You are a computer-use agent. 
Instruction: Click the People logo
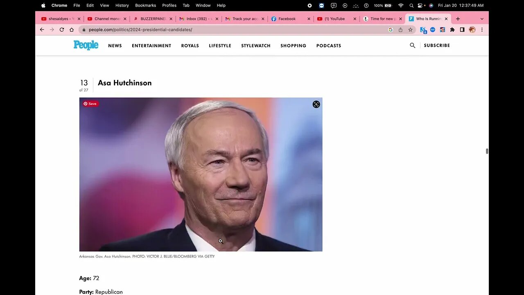tap(86, 45)
